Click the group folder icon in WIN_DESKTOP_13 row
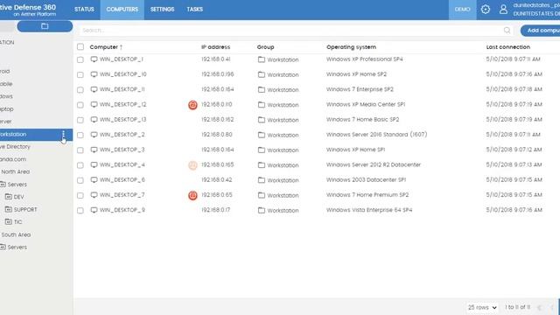The image size is (560, 315). coord(262,120)
